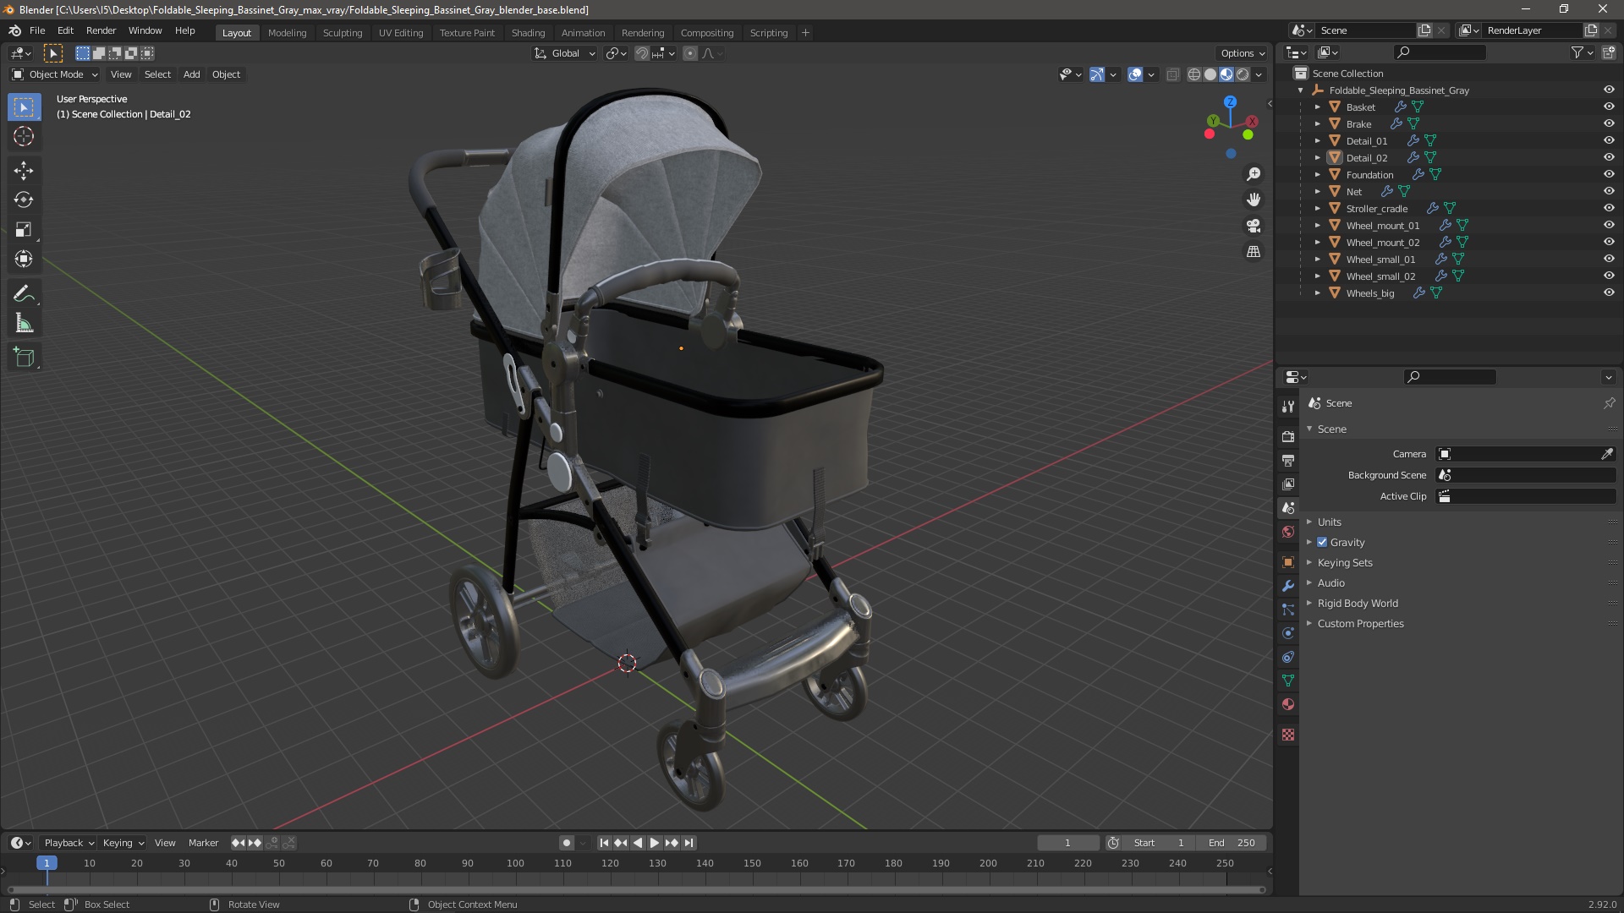Open the Modifier properties wrench tab
This screenshot has width=1624, height=913.
(x=1288, y=586)
